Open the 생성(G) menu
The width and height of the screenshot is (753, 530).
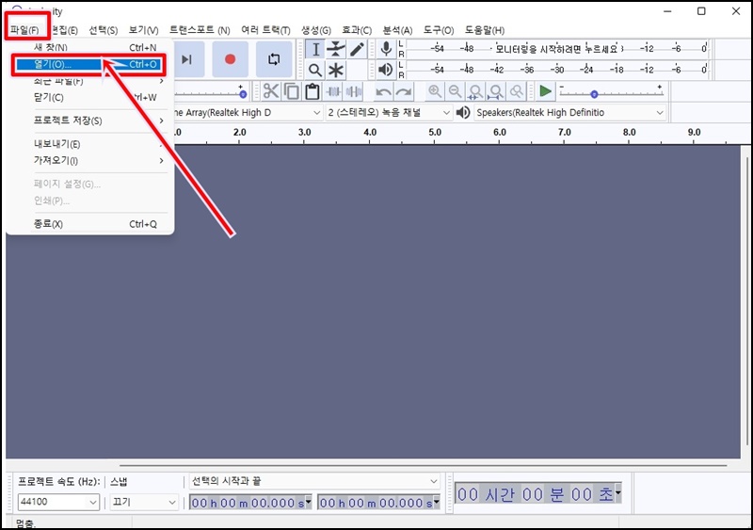[316, 30]
